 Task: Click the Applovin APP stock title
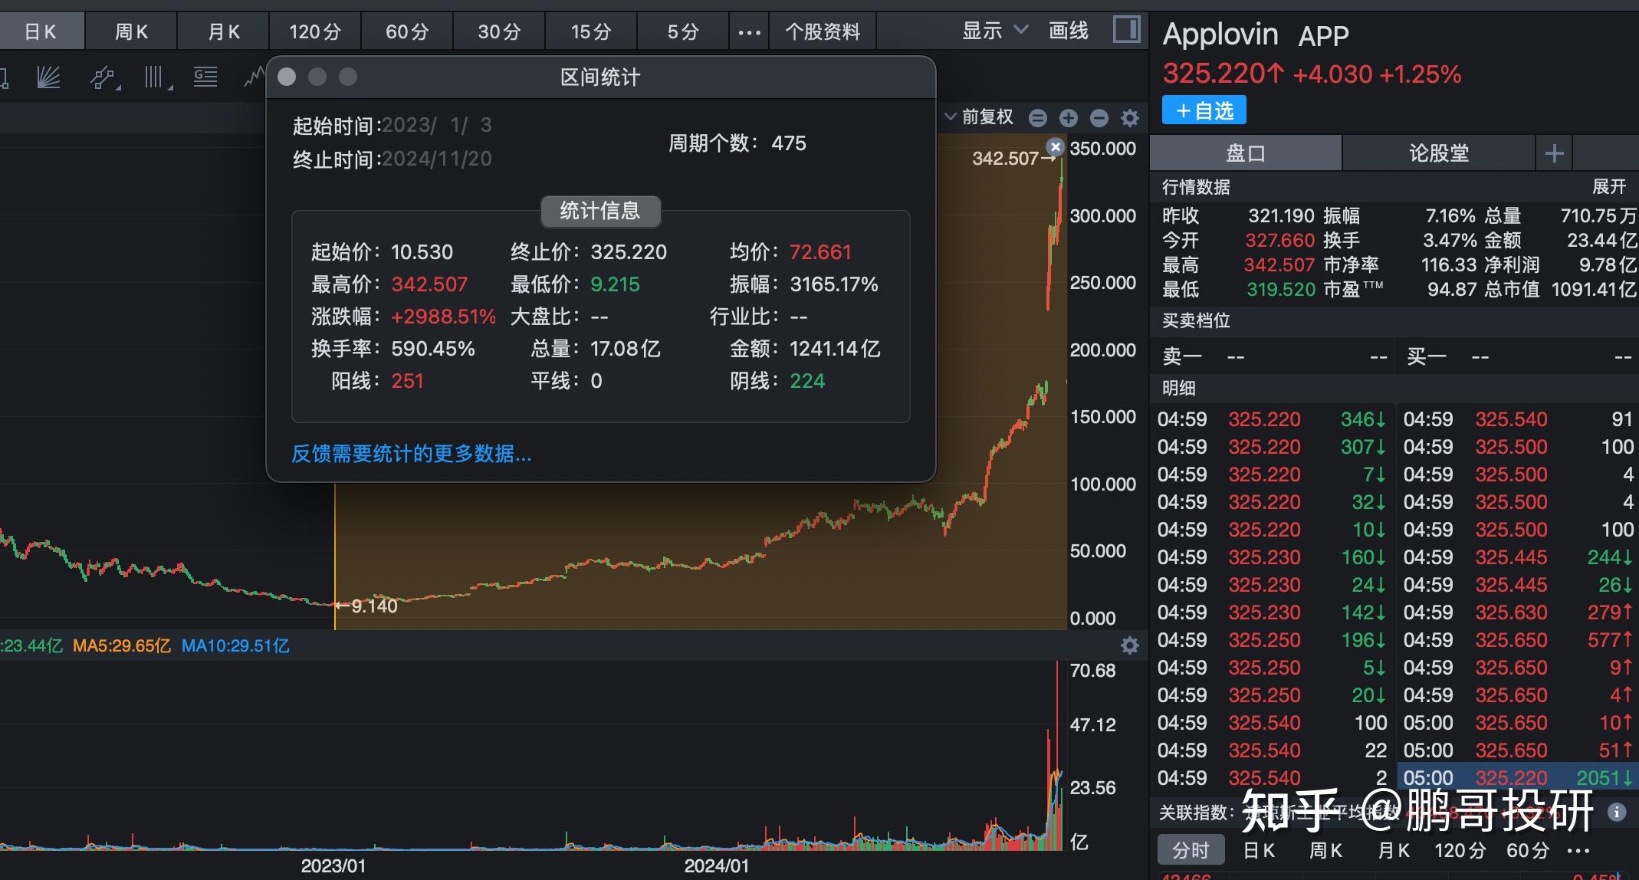(x=1256, y=35)
